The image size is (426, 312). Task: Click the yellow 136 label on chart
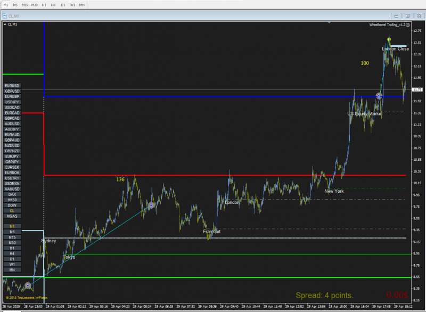[x=120, y=179]
